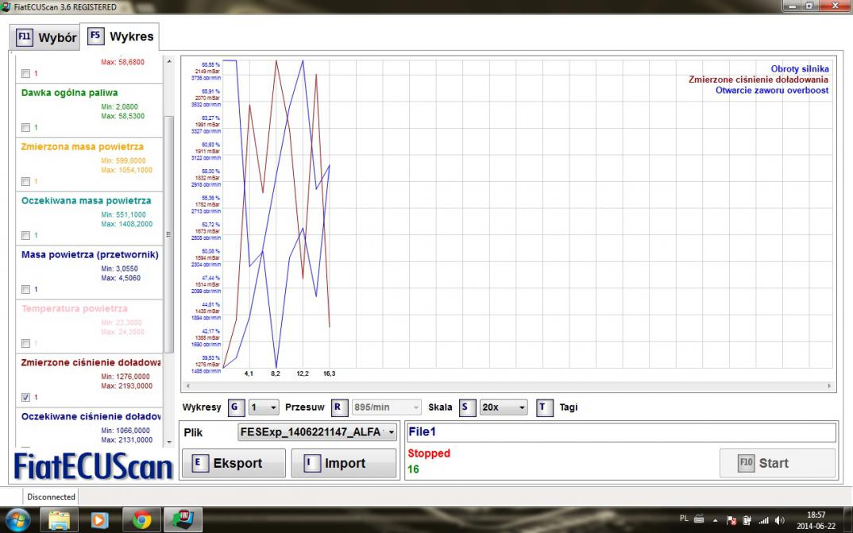Select the Wykres tab
The width and height of the screenshot is (853, 533).
click(120, 37)
